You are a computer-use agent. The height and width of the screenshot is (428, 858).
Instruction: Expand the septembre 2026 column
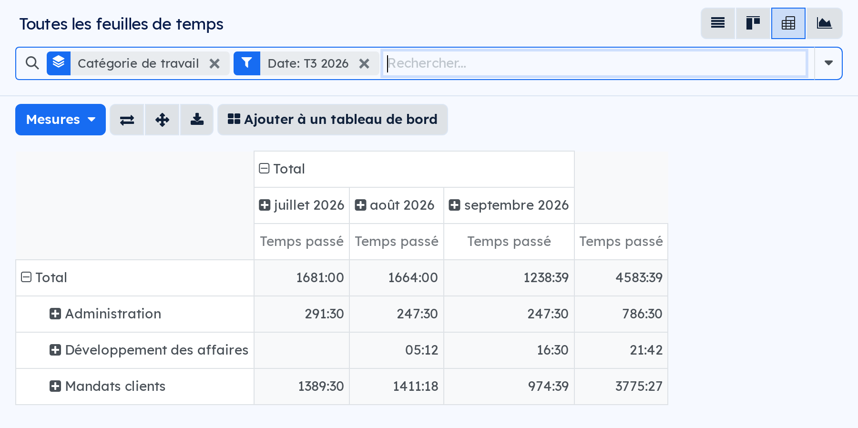pyautogui.click(x=509, y=205)
